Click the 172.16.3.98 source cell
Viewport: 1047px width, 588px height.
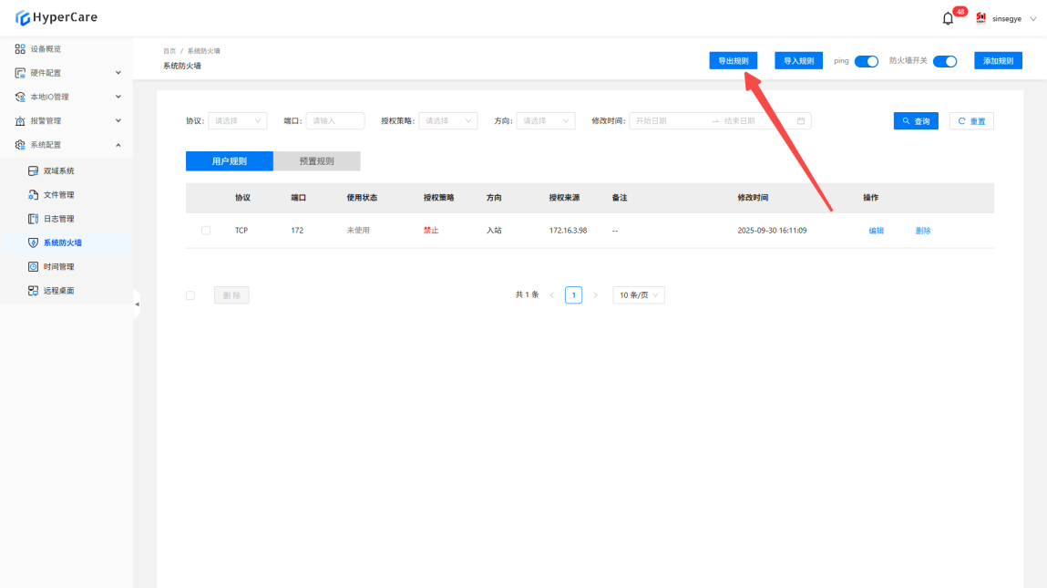coord(569,231)
